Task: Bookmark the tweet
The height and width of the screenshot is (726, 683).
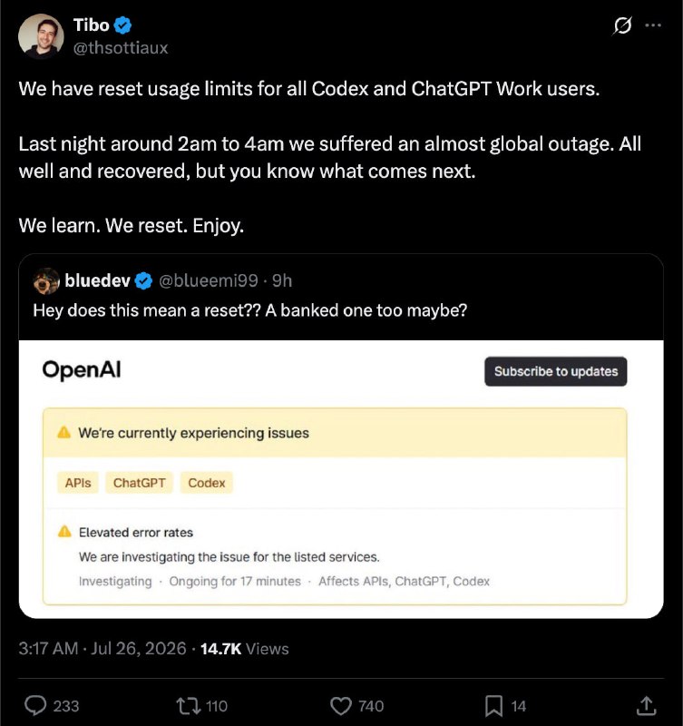Action: coord(493,706)
